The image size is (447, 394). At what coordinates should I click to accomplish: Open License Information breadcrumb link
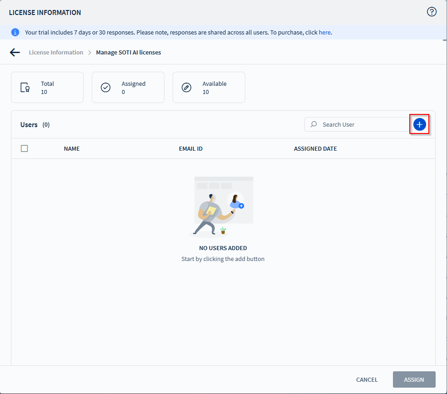56,52
